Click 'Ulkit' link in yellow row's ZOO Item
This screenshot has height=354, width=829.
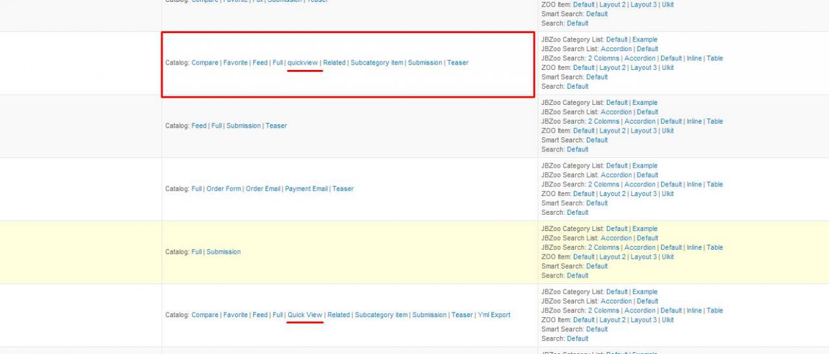[x=668, y=257]
